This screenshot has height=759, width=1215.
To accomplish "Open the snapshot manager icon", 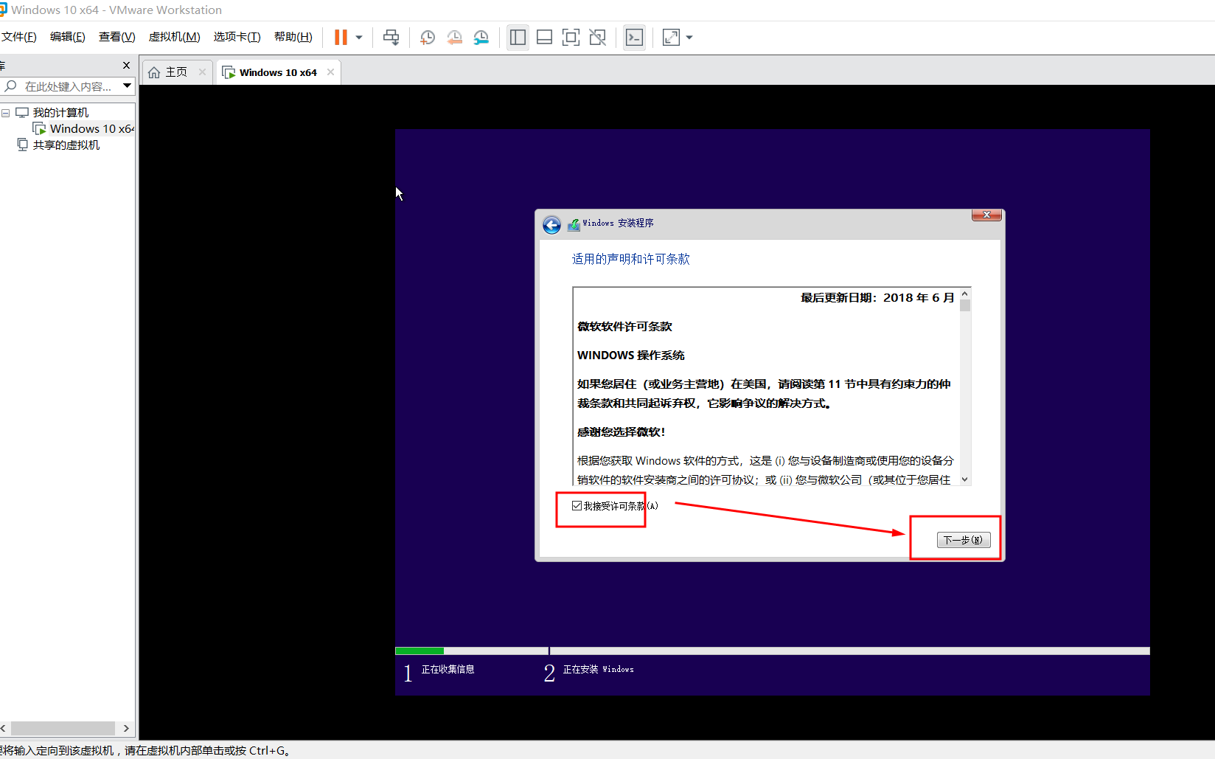I will pyautogui.click(x=481, y=38).
